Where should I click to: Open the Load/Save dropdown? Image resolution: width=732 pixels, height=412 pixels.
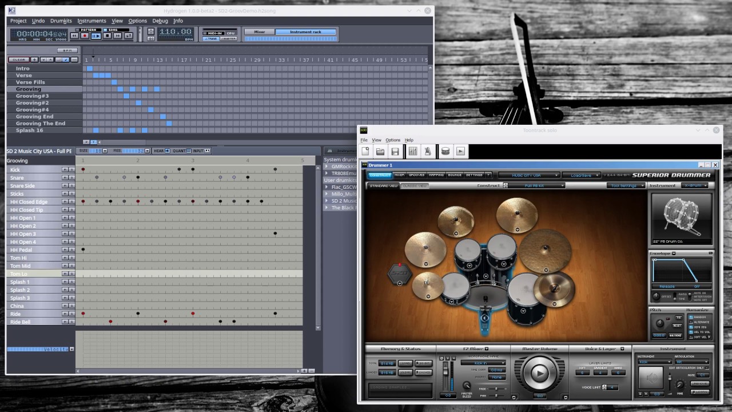(x=581, y=175)
